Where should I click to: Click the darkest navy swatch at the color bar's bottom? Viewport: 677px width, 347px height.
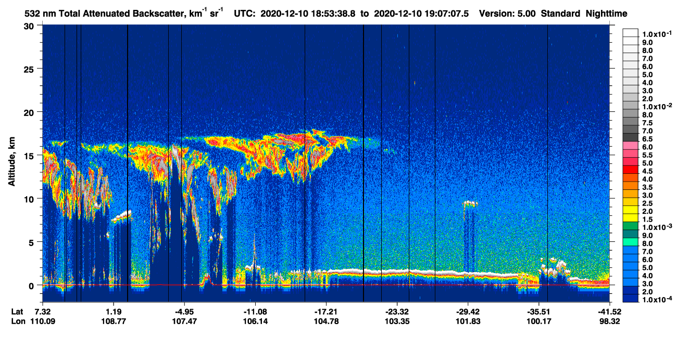[x=630, y=299]
